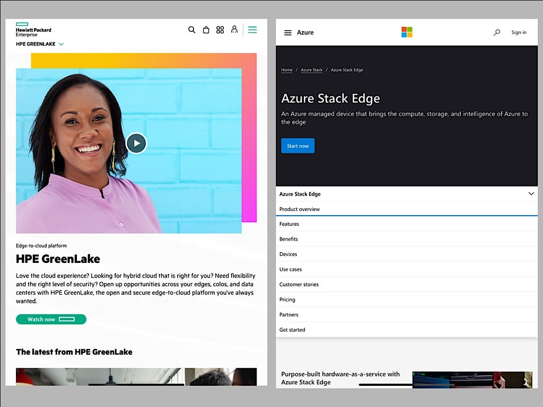Click the Azure title in header
Image resolution: width=543 pixels, height=407 pixels.
click(x=305, y=32)
